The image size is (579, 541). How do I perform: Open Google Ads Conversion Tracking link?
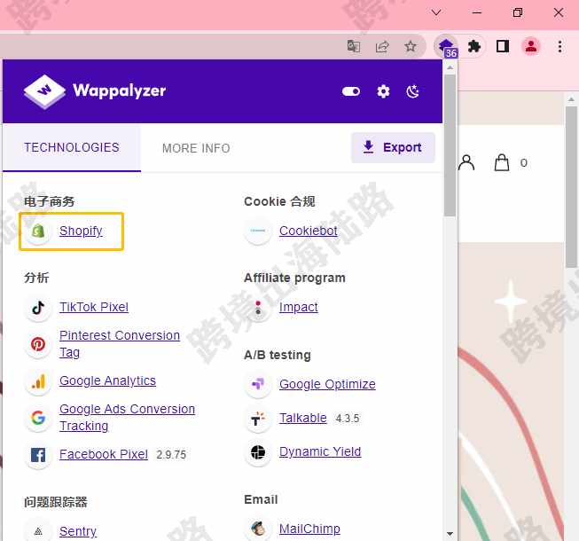127,418
